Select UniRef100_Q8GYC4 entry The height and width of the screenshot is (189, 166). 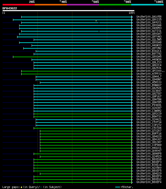point(149,65)
